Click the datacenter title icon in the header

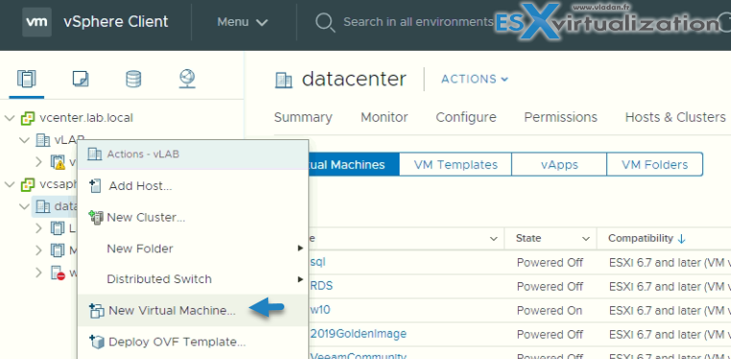[x=283, y=80]
